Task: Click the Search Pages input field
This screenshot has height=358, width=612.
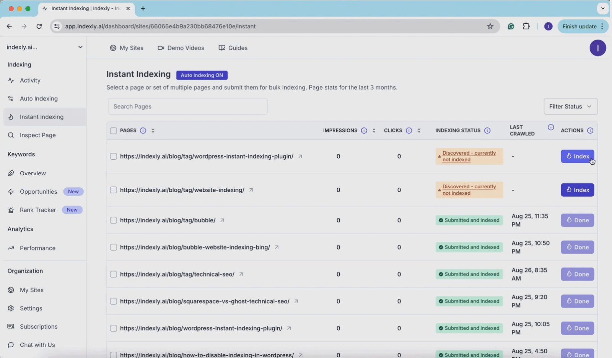Action: tap(188, 107)
